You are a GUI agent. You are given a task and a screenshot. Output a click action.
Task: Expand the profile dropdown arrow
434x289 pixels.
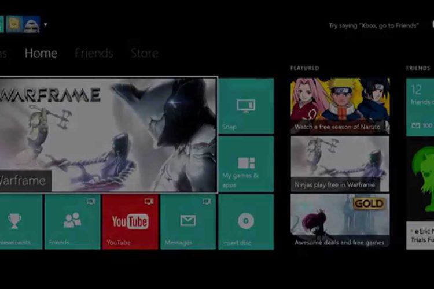[45, 24]
